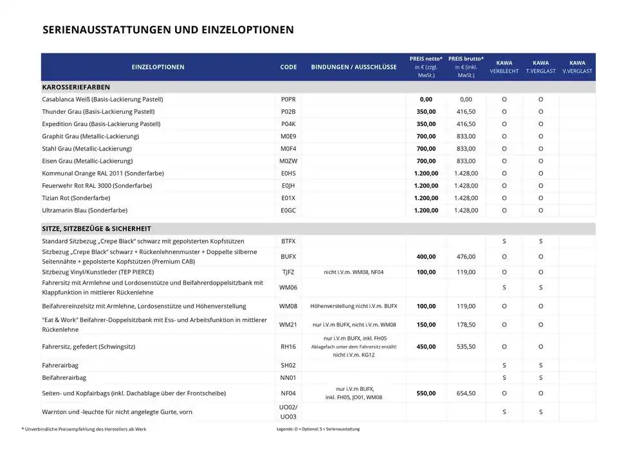Click the EINZELOPTIONEN column header
637x450 pixels.
158,67
